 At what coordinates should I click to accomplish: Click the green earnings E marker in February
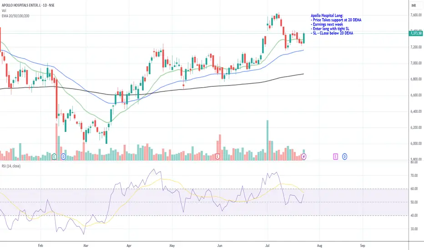point(54,156)
